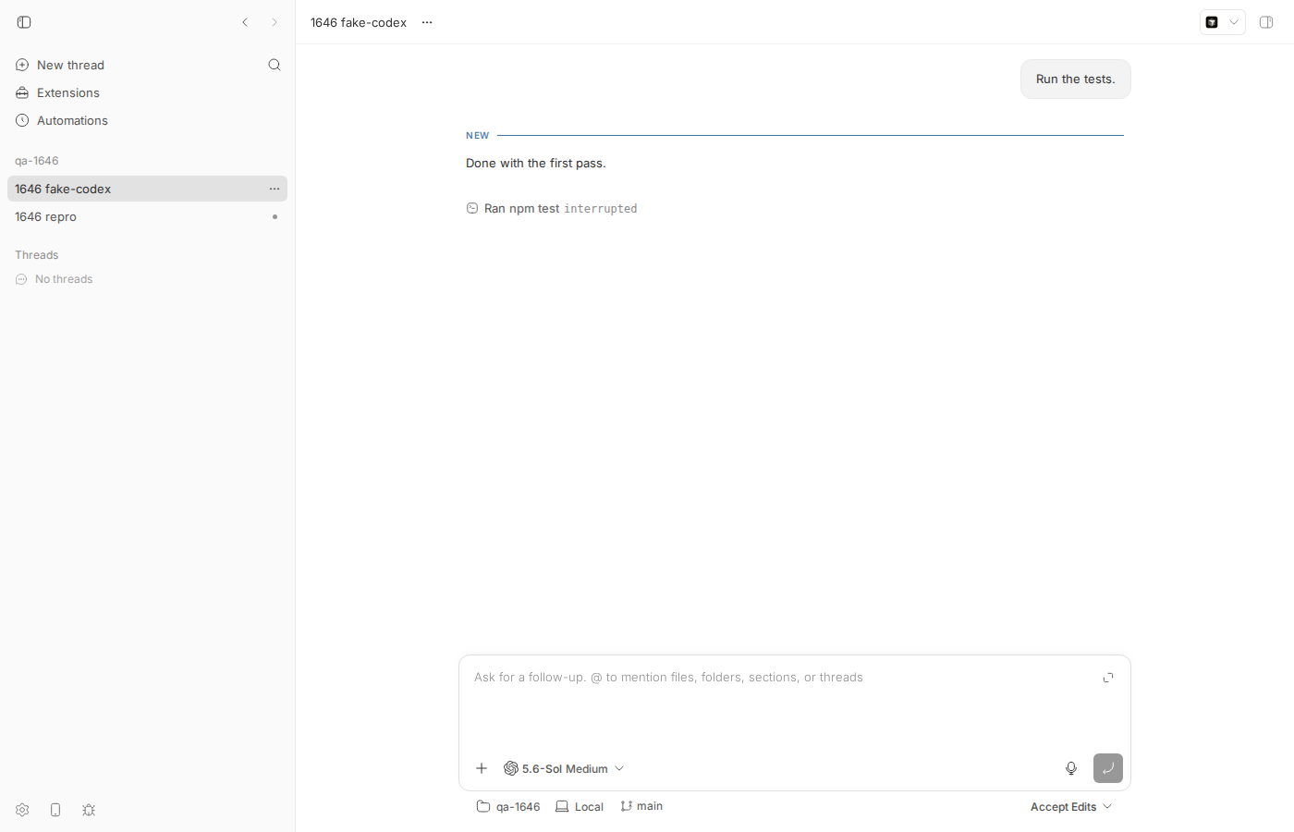The height and width of the screenshot is (832, 1294).
Task: Open the search magnifier icon
Action: (275, 65)
